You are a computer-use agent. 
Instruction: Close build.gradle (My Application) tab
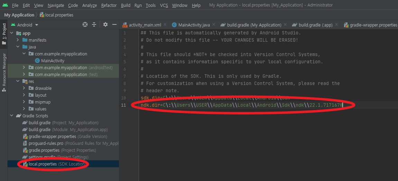click(x=285, y=24)
